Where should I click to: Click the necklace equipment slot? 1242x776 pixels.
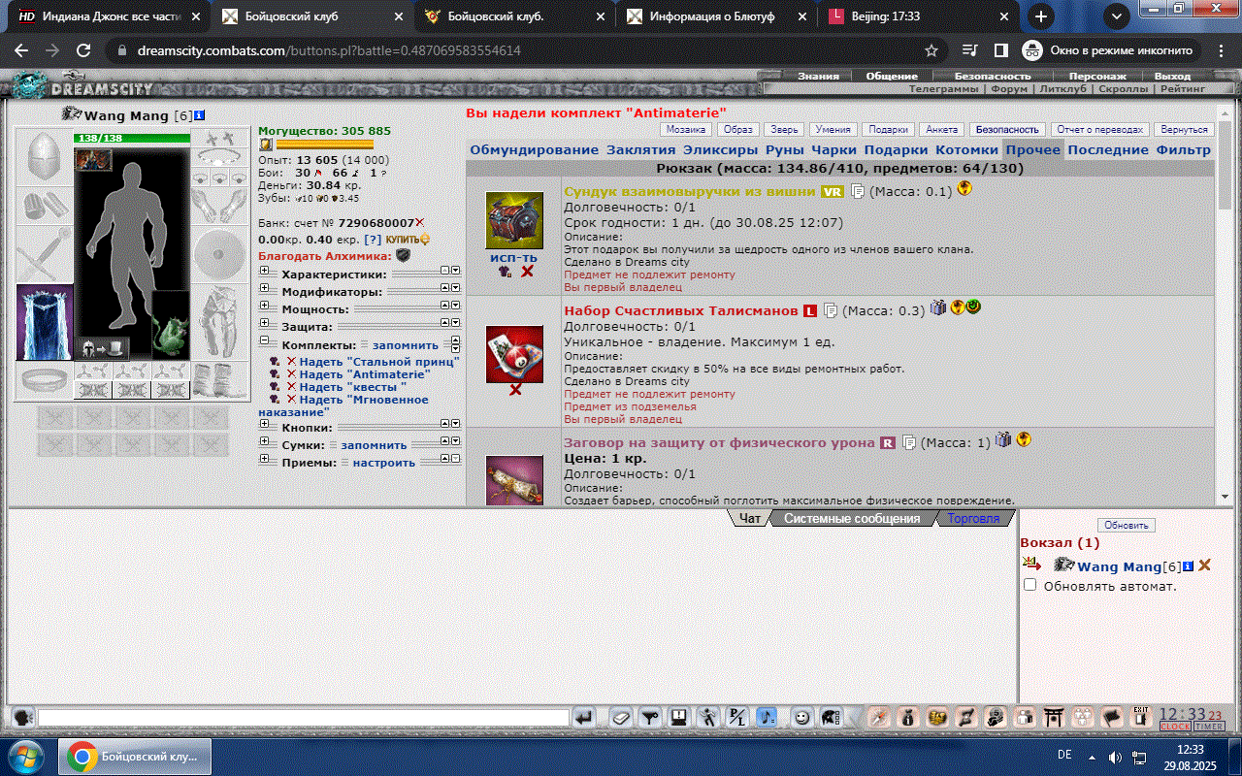218,157
